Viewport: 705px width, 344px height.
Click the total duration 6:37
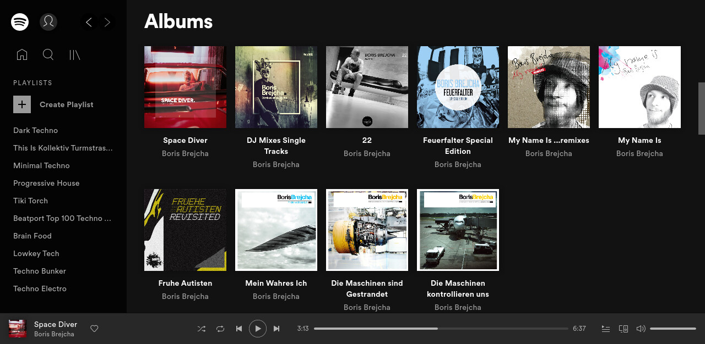click(x=579, y=329)
